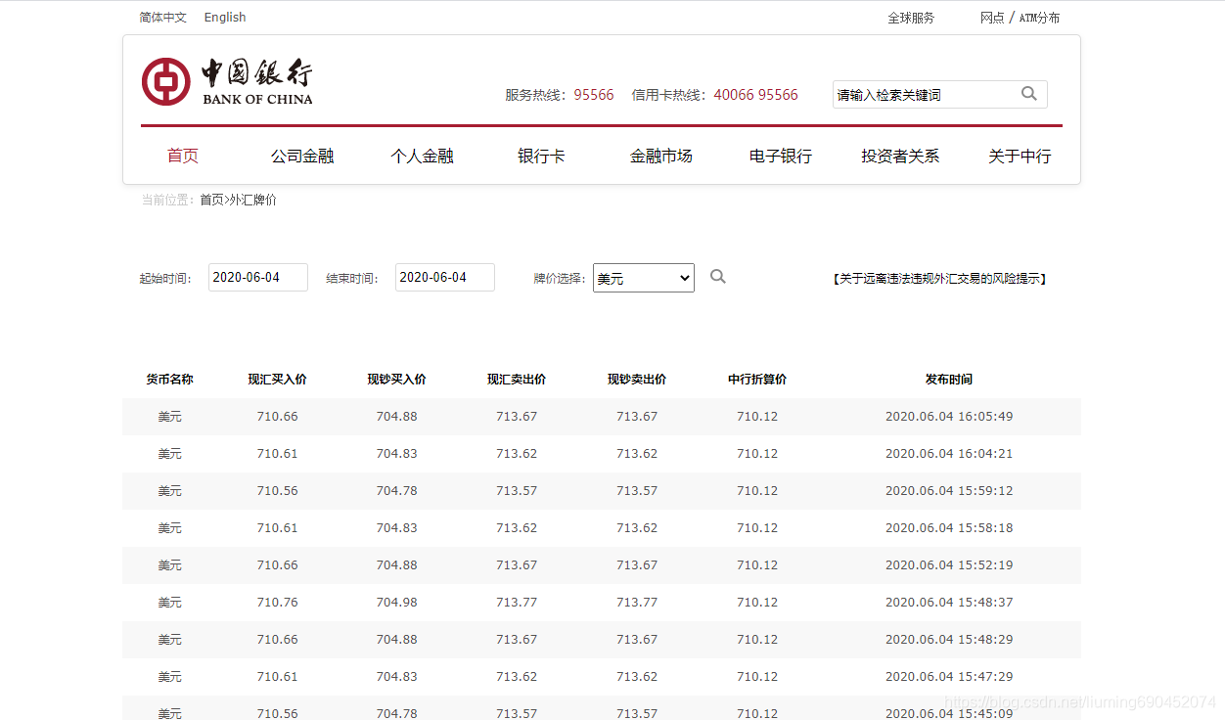The width and height of the screenshot is (1225, 720).
Task: Open the 关于远离违法违规外汇交易的风险提示 notice
Action: [940, 278]
